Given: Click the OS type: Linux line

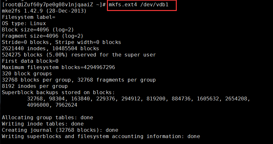Looking at the screenshot, I should [x=24, y=24].
